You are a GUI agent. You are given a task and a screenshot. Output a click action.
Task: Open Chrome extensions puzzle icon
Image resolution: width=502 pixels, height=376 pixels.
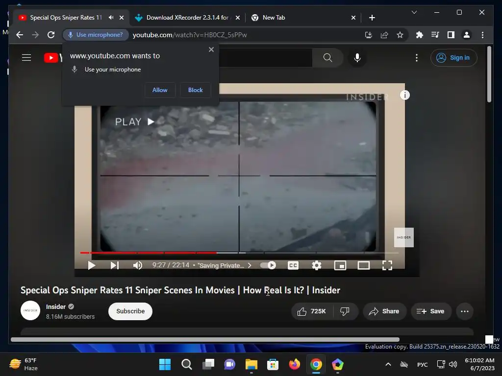coord(420,35)
